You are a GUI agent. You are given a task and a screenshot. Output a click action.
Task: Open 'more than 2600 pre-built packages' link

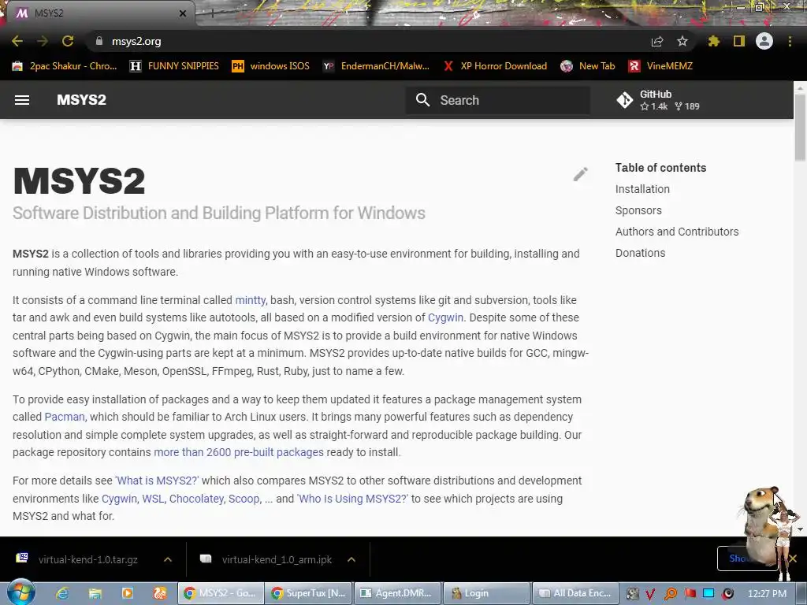[239, 452]
